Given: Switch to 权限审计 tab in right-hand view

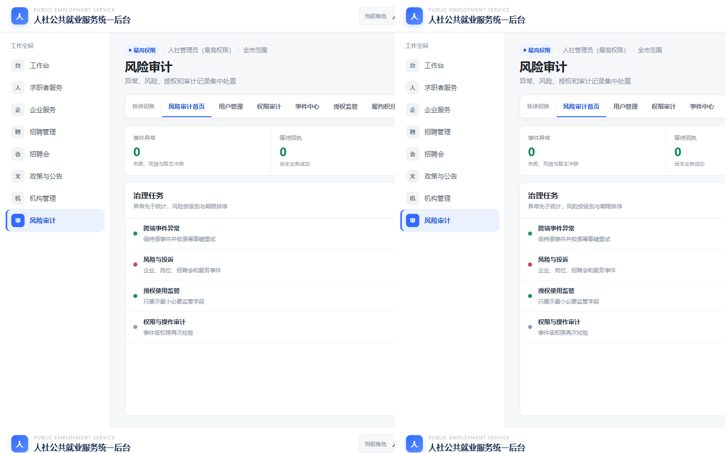Looking at the screenshot, I should coord(664,107).
